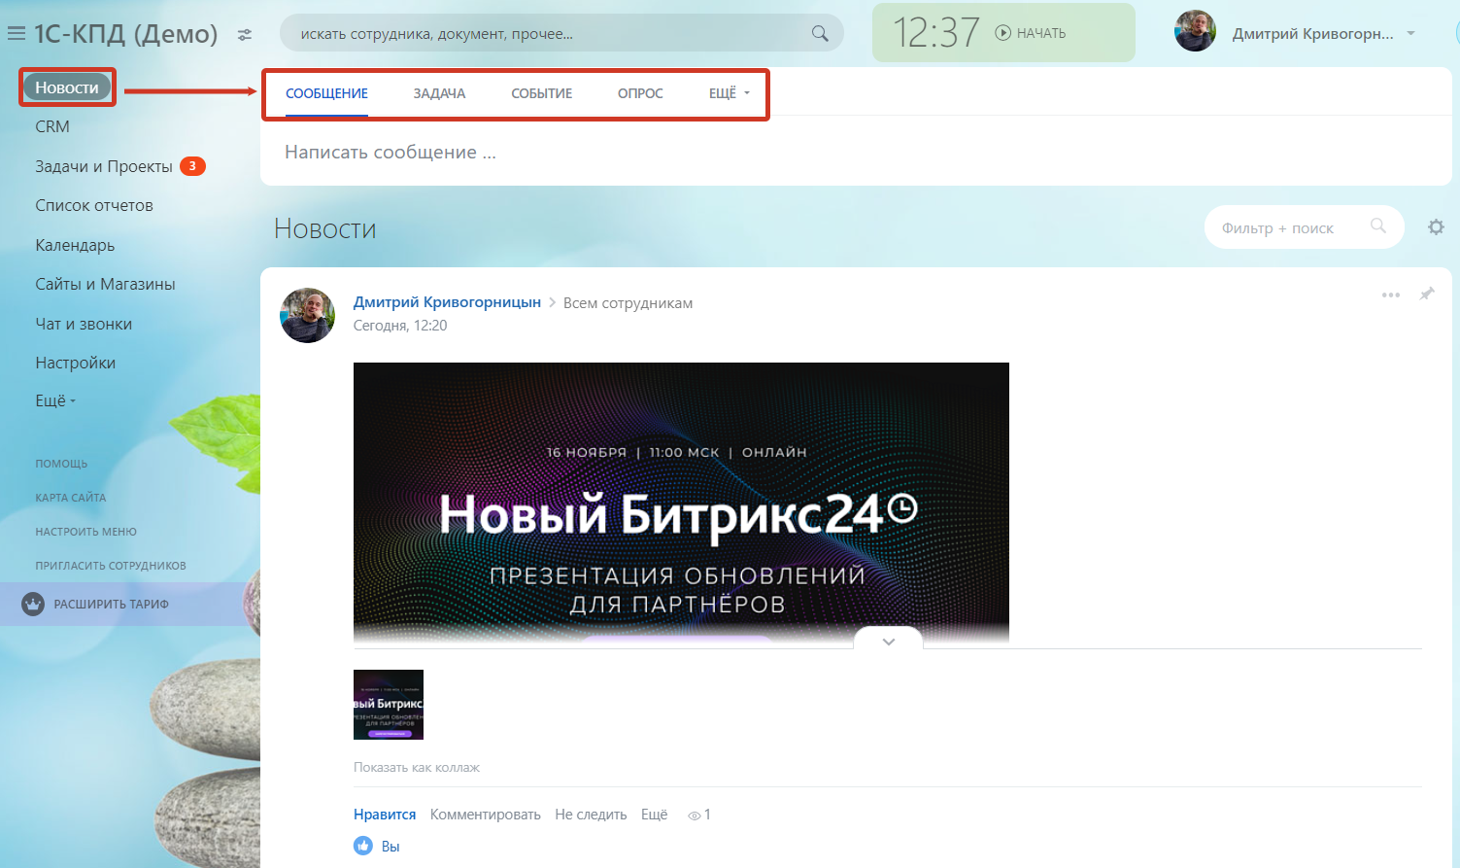
Task: Open post author avatar
Action: (x=307, y=315)
